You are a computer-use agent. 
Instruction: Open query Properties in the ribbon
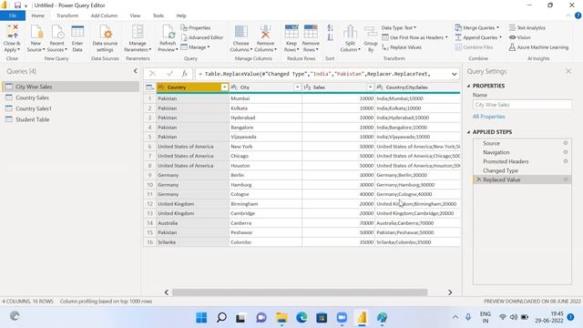(196, 28)
